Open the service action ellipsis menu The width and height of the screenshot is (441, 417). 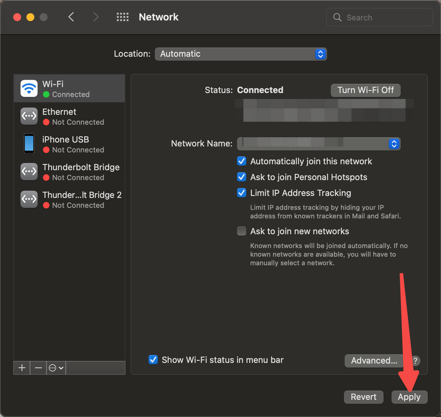pyautogui.click(x=56, y=368)
